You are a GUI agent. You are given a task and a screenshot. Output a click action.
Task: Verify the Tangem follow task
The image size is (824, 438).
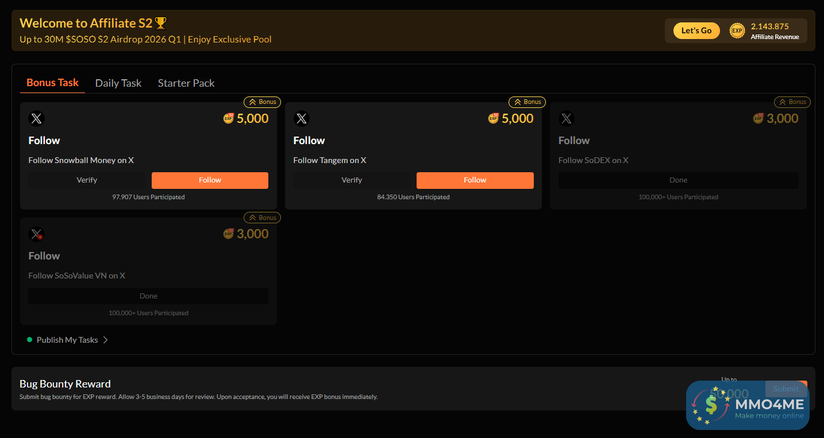352,180
